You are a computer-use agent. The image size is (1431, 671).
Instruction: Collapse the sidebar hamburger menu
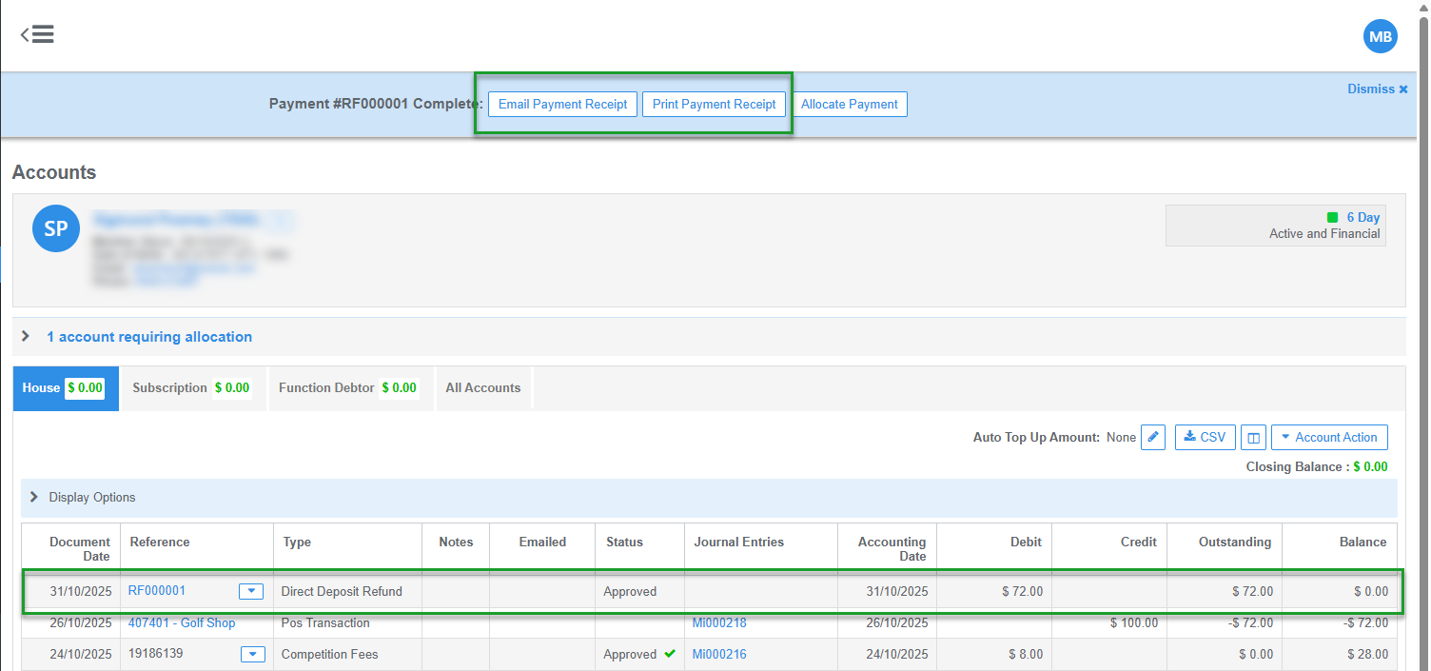[37, 34]
